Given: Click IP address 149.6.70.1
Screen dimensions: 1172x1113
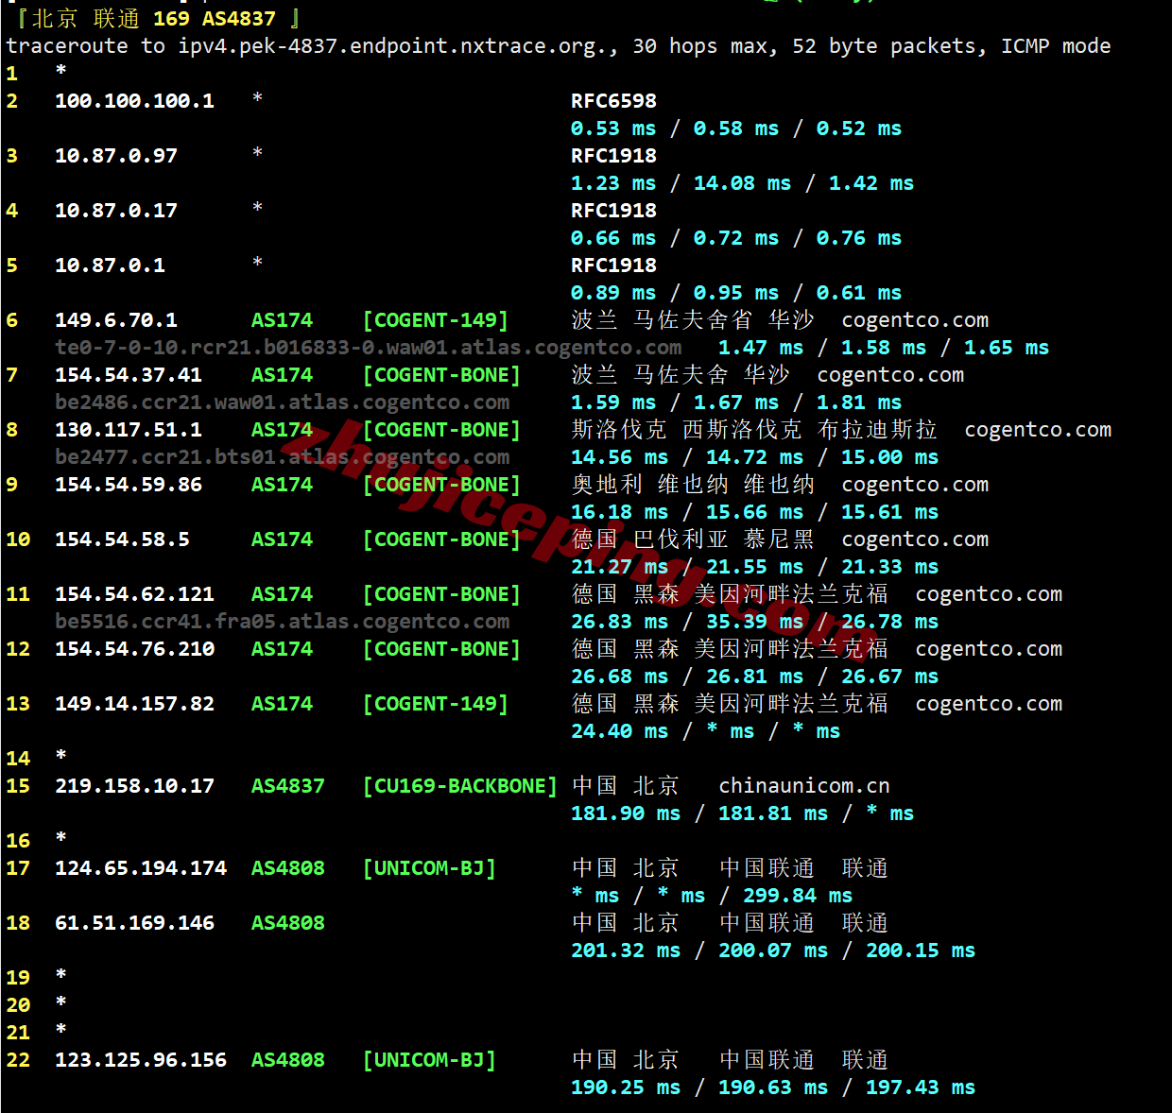Looking at the screenshot, I should (x=115, y=320).
